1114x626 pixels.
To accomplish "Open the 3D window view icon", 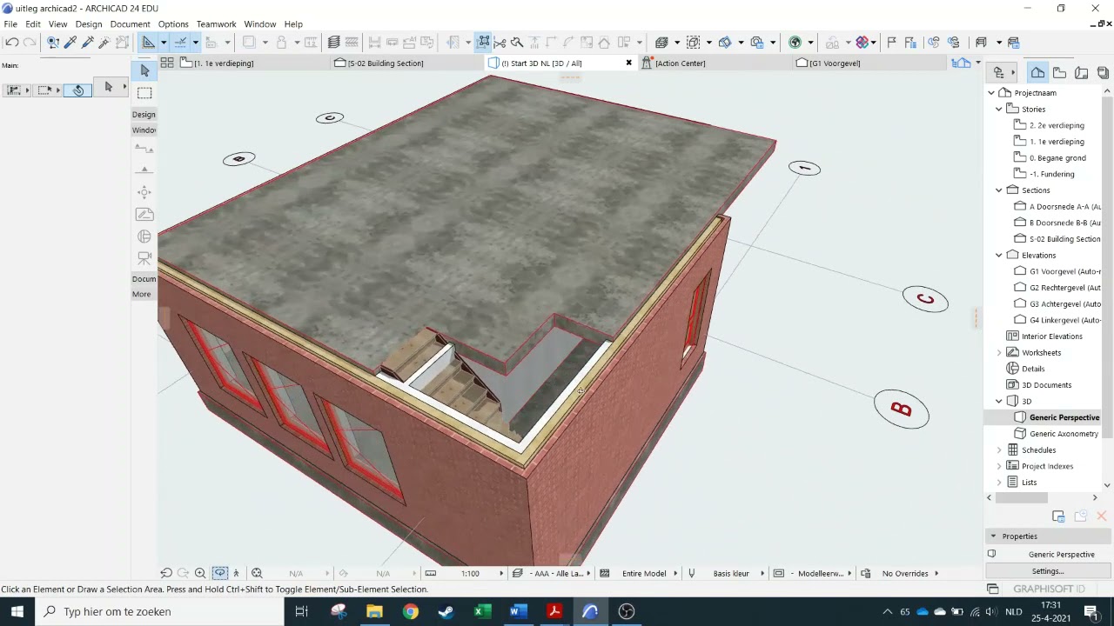I will (661, 42).
